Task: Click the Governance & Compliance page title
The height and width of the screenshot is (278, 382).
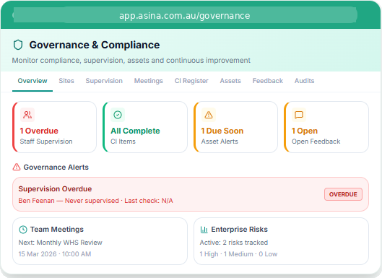Action: (x=95, y=45)
